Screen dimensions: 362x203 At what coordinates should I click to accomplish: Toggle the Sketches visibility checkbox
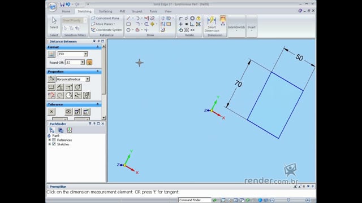pos(54,144)
